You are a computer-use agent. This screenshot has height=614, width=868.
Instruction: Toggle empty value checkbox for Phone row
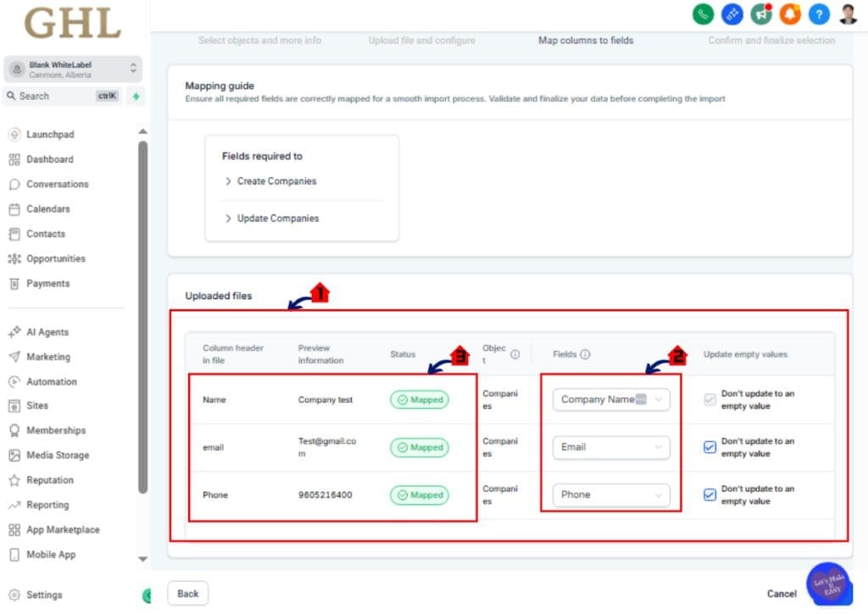[x=709, y=494]
